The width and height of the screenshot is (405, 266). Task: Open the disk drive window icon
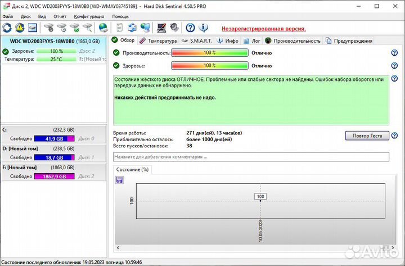[x=33, y=28]
